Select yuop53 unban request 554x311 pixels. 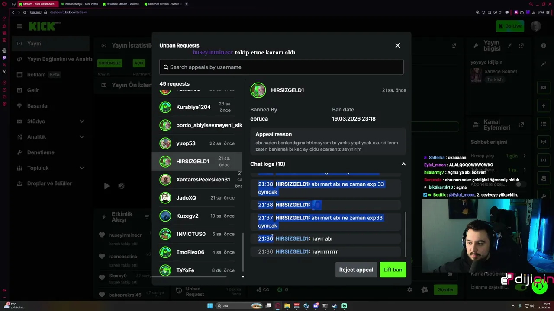(x=197, y=143)
